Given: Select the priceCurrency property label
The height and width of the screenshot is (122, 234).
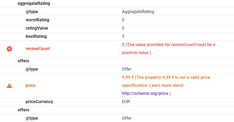Looking at the screenshot, I should click(39, 102).
